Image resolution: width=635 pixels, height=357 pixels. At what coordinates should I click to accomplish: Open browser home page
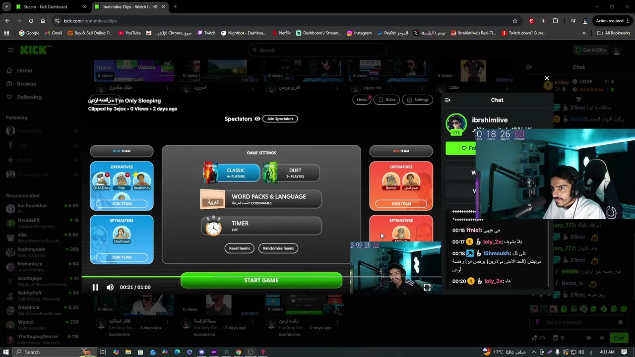click(43, 21)
